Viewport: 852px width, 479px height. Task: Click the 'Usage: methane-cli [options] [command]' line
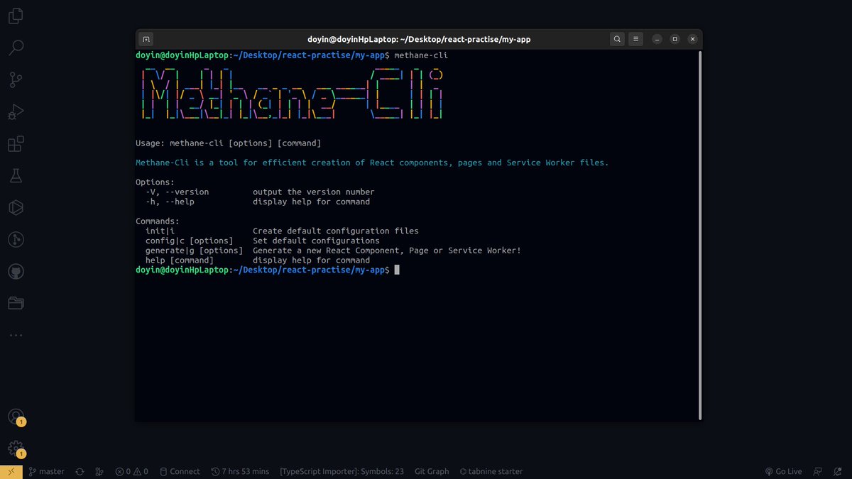tap(228, 143)
